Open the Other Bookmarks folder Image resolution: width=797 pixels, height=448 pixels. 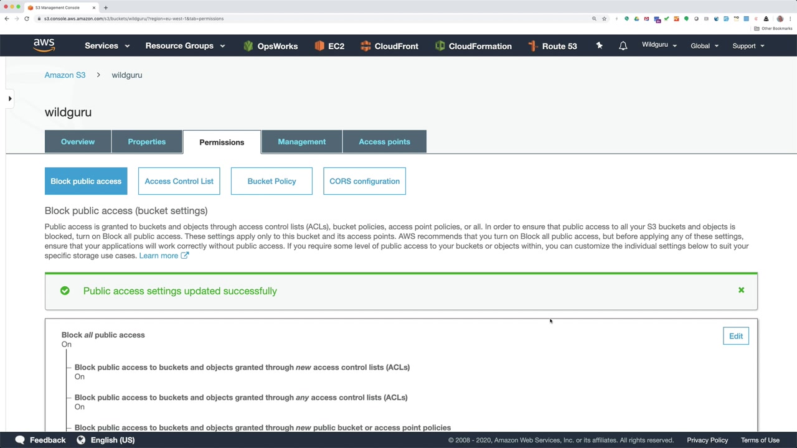click(x=773, y=29)
